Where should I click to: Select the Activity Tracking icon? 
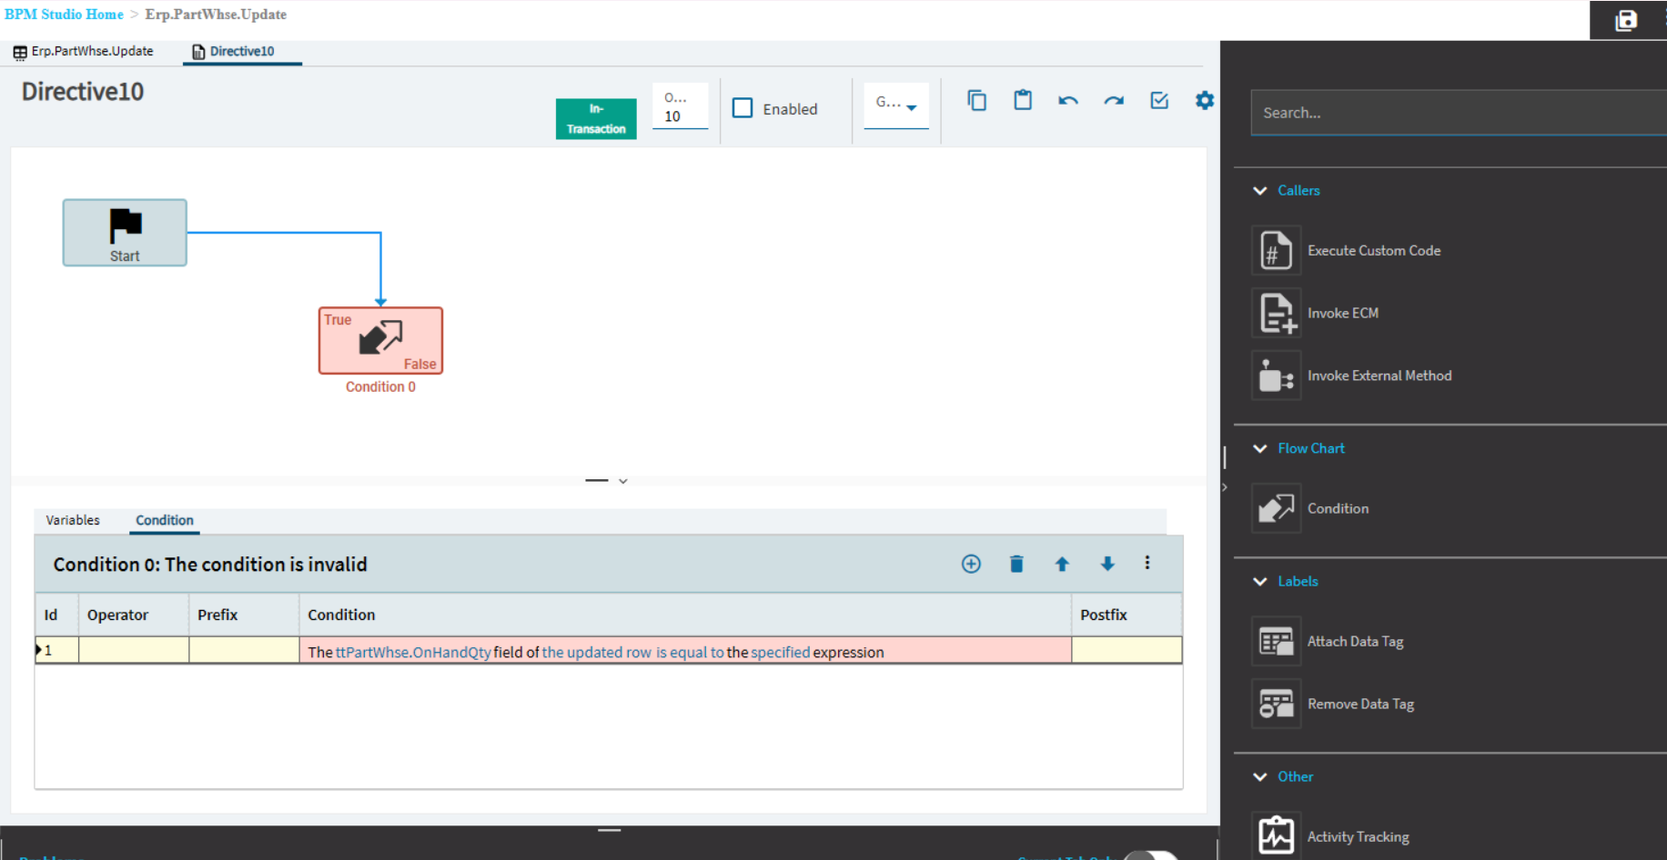1276,835
